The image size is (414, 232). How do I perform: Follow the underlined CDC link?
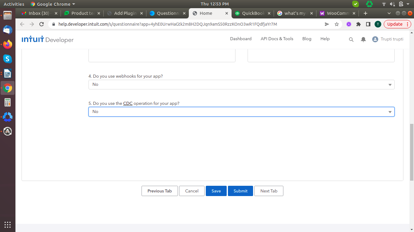128,103
